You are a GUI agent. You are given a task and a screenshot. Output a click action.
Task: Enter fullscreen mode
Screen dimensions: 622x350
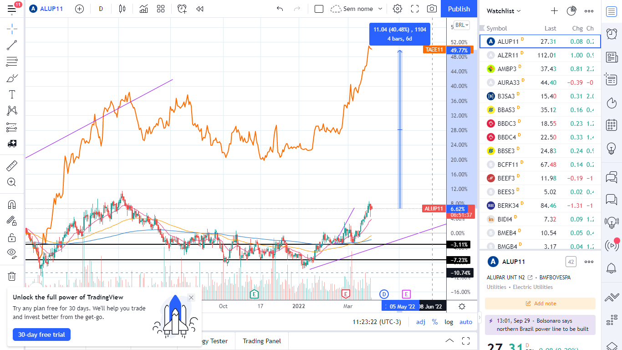click(x=415, y=9)
